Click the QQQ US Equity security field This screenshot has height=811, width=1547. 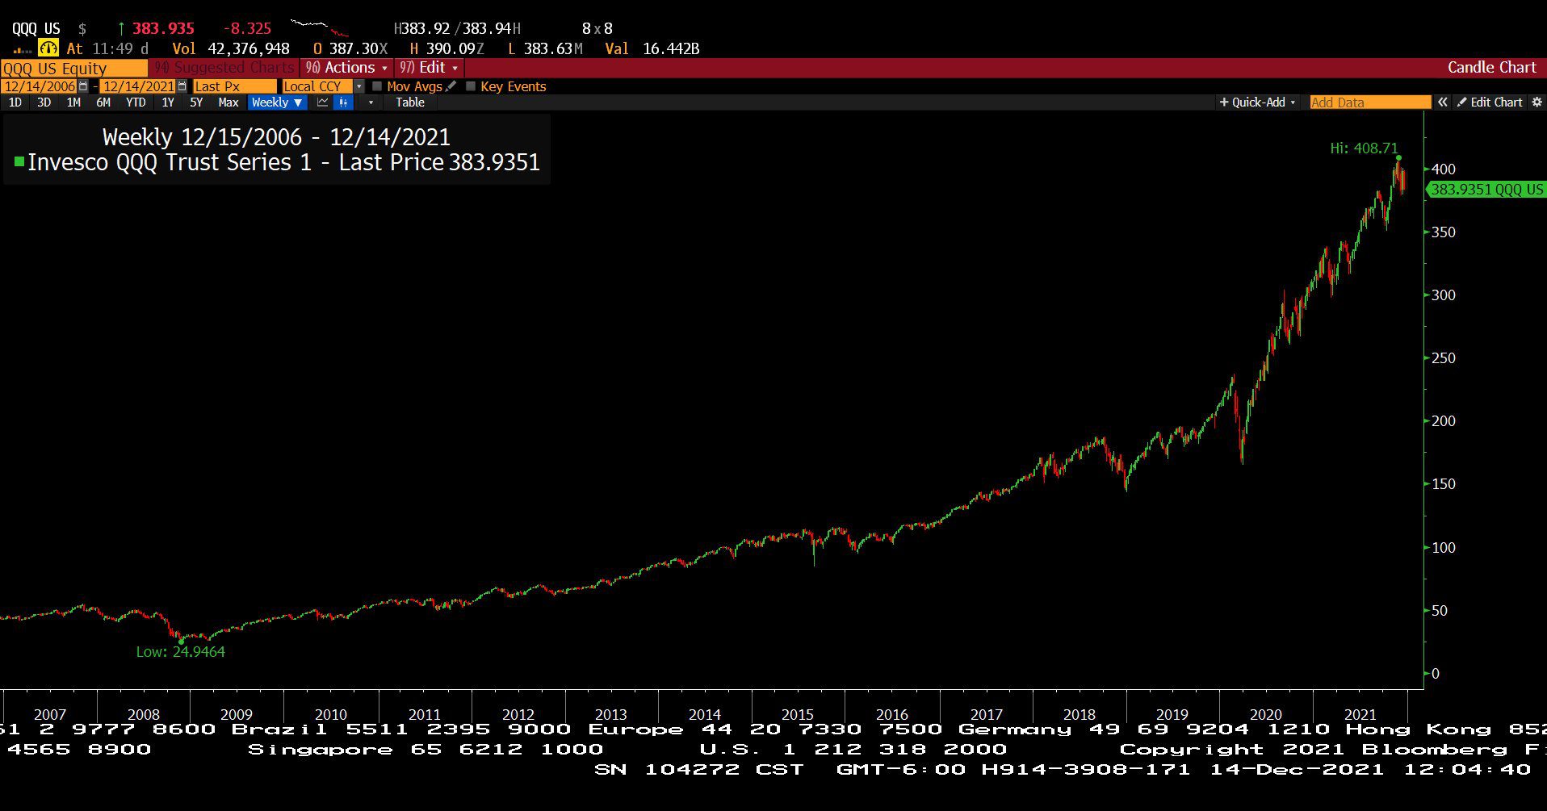click(74, 68)
